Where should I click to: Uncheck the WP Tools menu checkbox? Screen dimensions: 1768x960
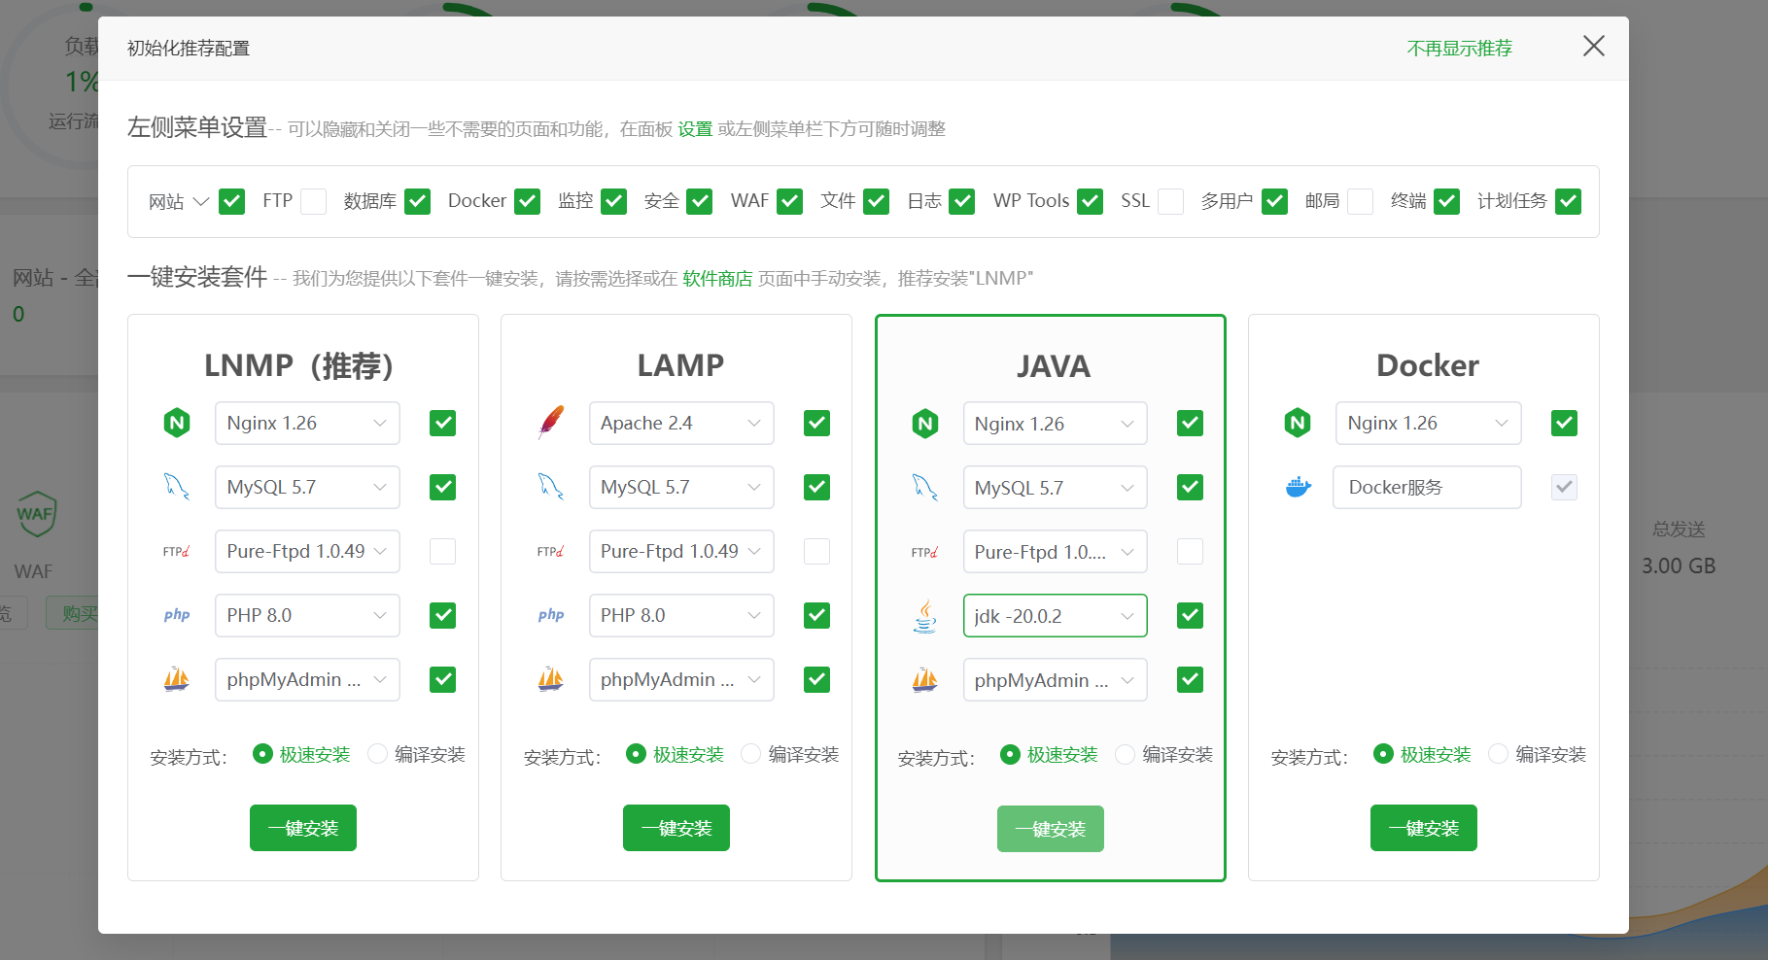(x=1091, y=201)
